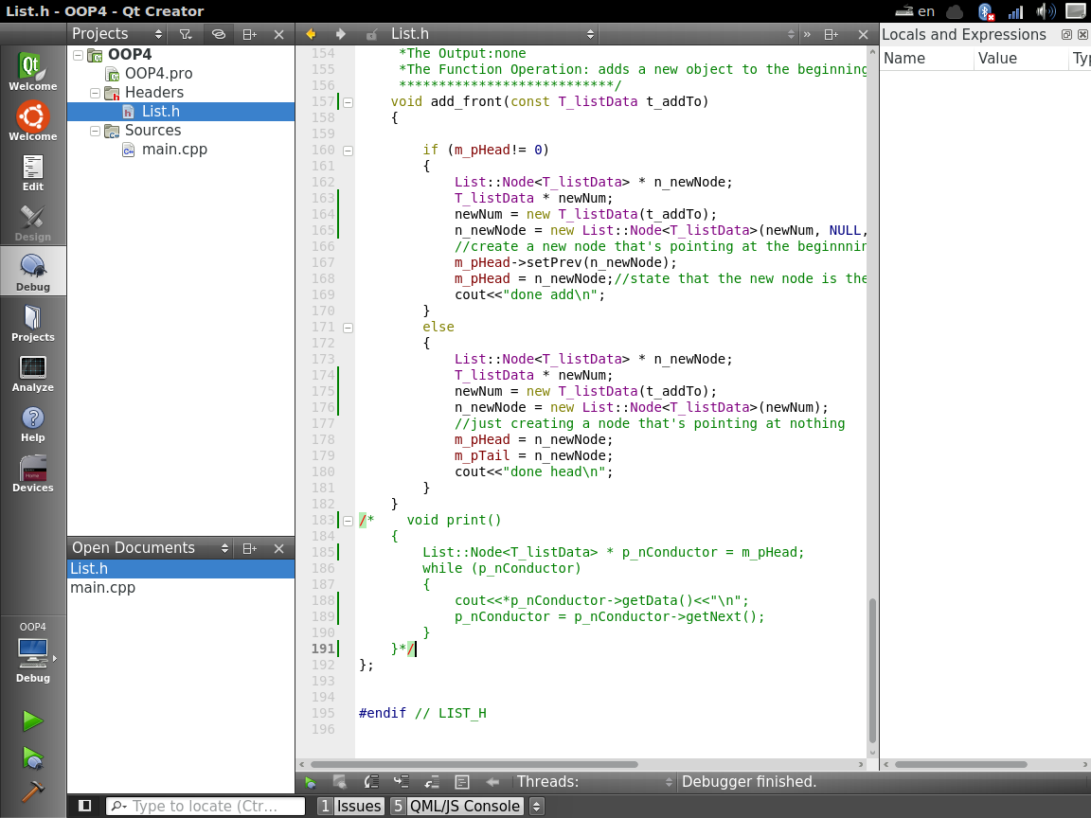This screenshot has height=818, width=1091.
Task: Click the green Run button
Action: pos(33,721)
